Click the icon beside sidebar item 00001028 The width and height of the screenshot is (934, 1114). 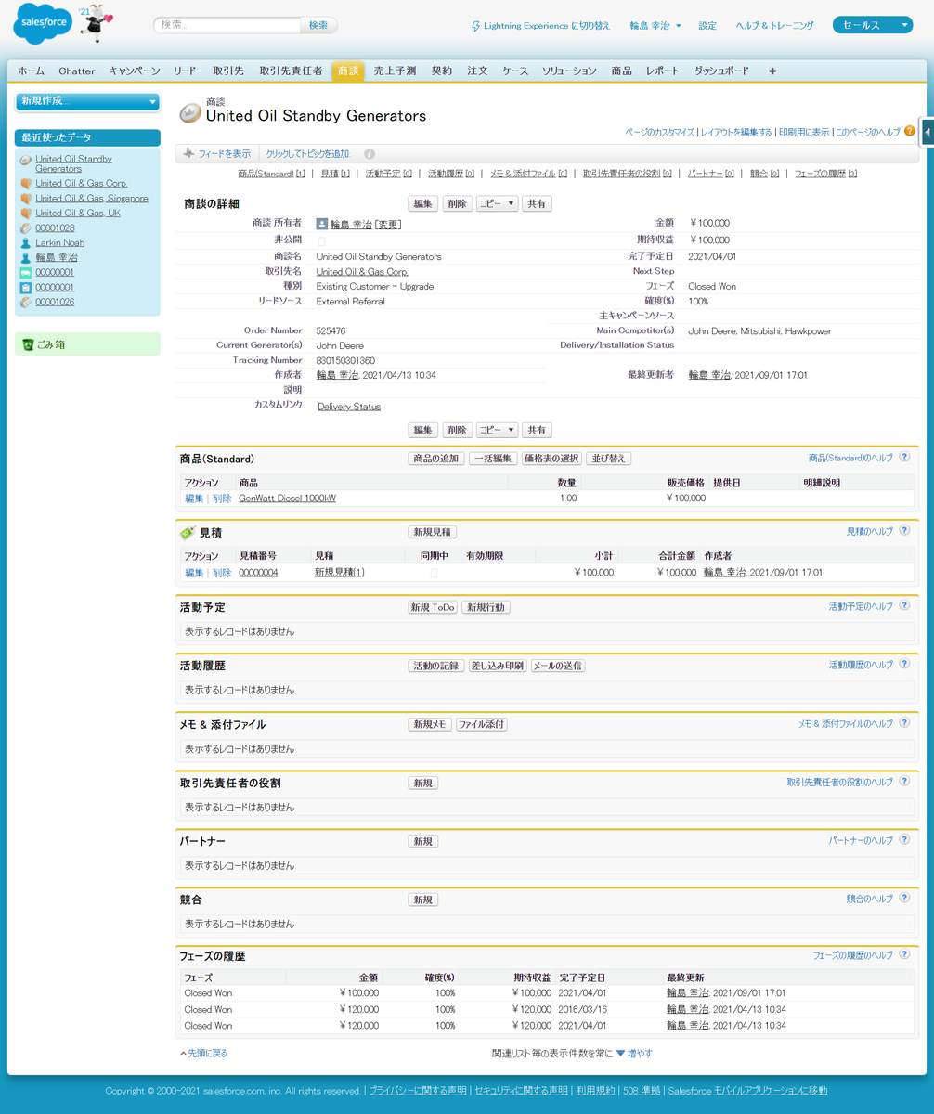(x=26, y=227)
